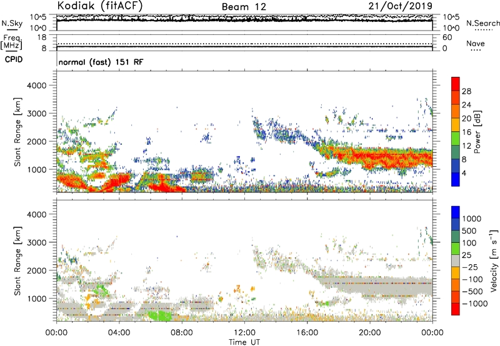Image resolution: width=500 pixels, height=346 pixels.
Task: Click the "18" frequency tick label
Action: 41,37
